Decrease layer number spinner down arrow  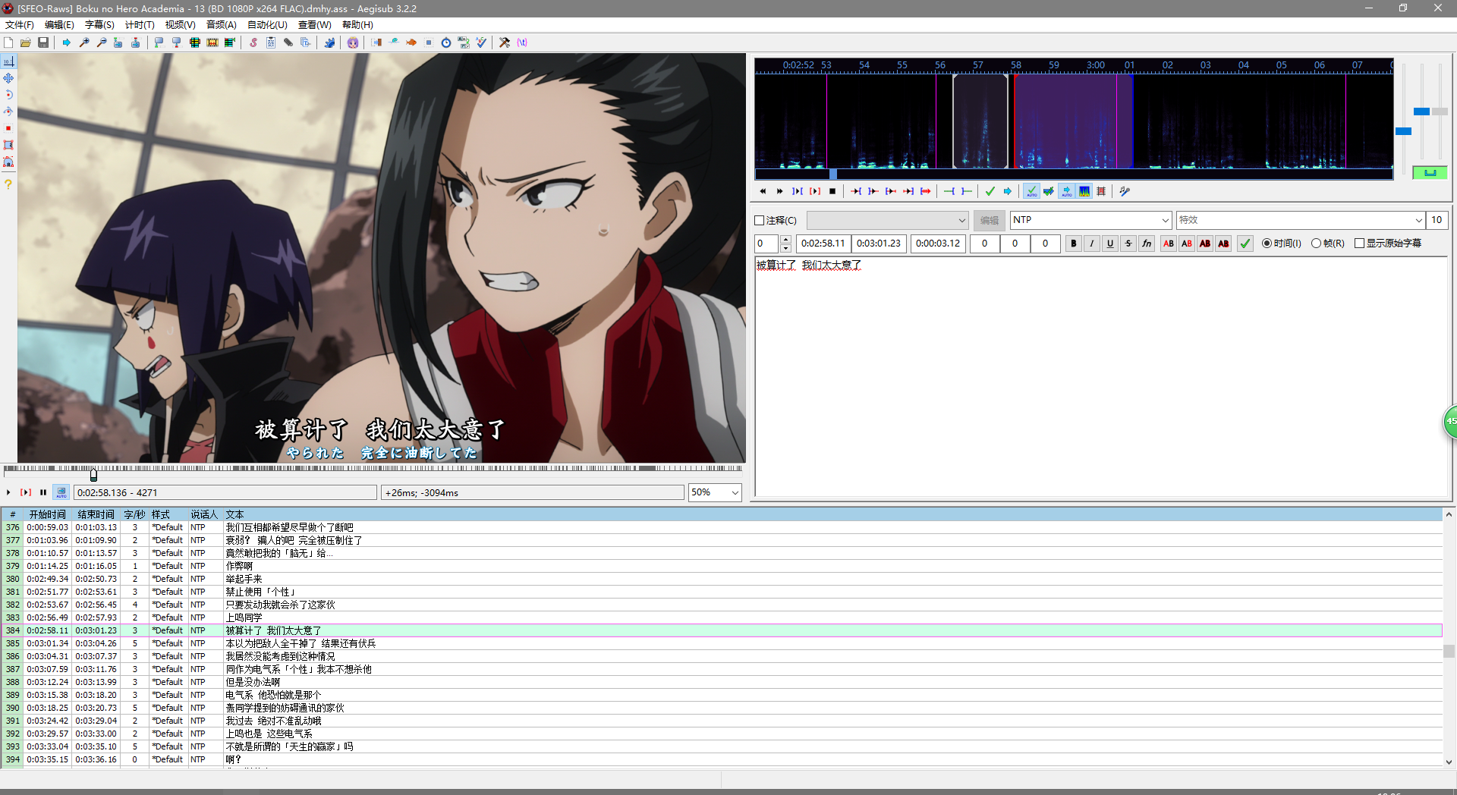pyautogui.click(x=785, y=248)
